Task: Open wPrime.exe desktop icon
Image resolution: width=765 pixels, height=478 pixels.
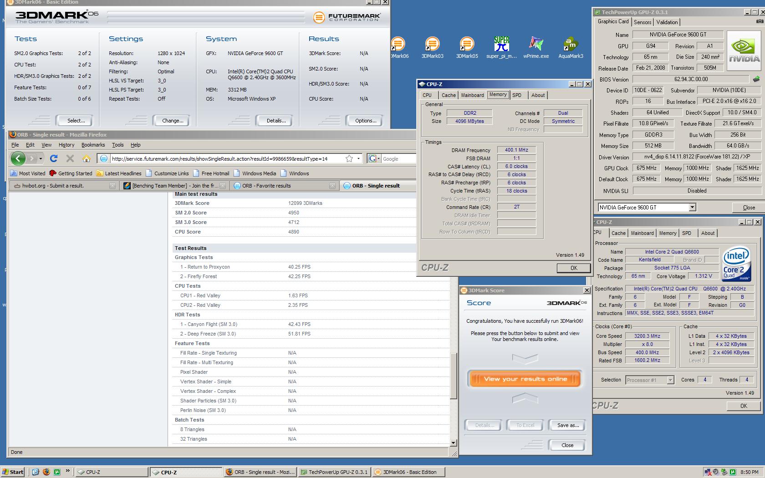Action: point(536,47)
